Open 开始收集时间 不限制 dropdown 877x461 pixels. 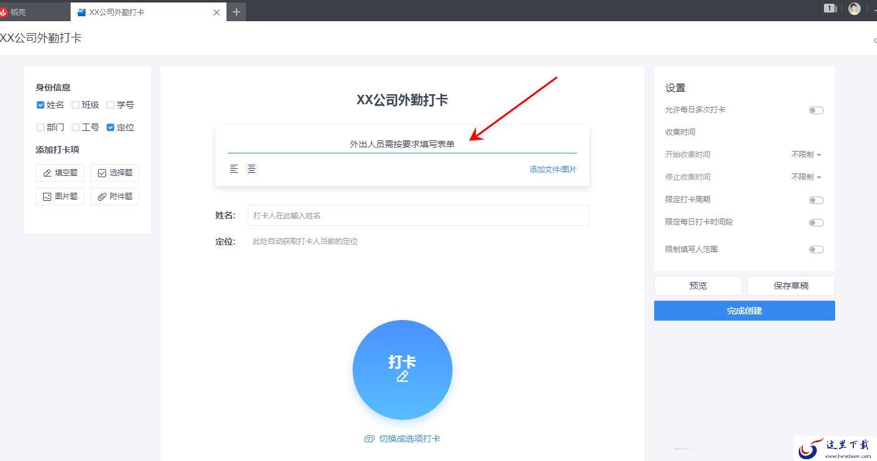click(806, 155)
